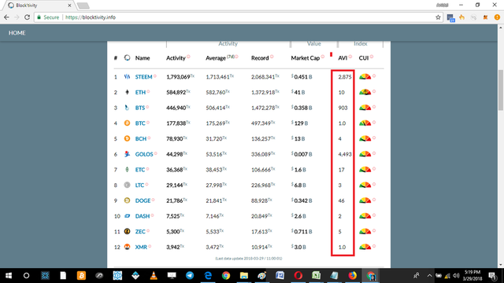Click the CUI gauge for STEEM

365,77
